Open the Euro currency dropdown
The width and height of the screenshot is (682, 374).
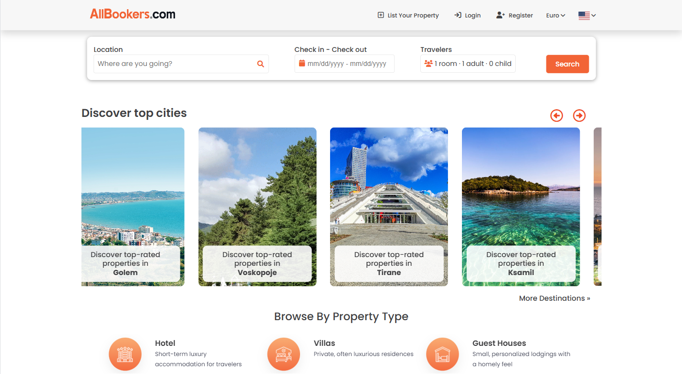[555, 16]
